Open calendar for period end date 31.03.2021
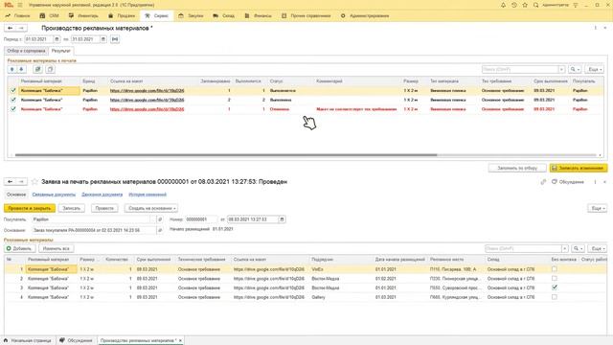Viewport: 613px width, 345px height. pyautogui.click(x=103, y=39)
